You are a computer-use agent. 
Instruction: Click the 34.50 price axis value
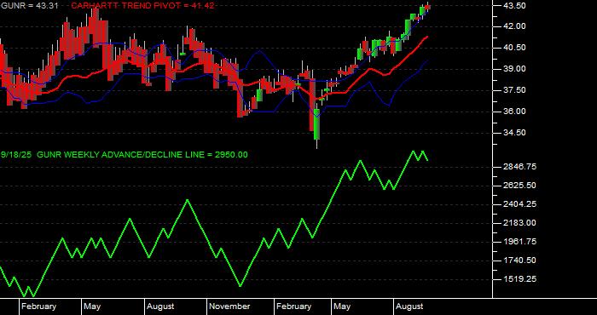click(515, 133)
